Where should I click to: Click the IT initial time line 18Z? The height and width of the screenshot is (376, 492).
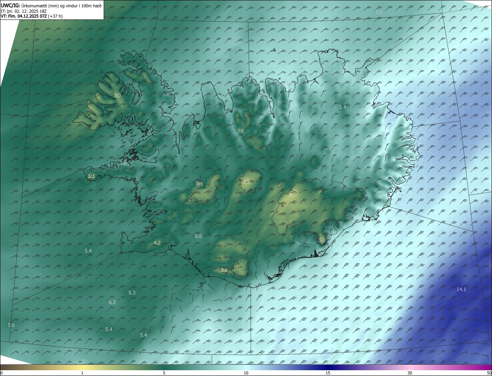tap(24, 11)
